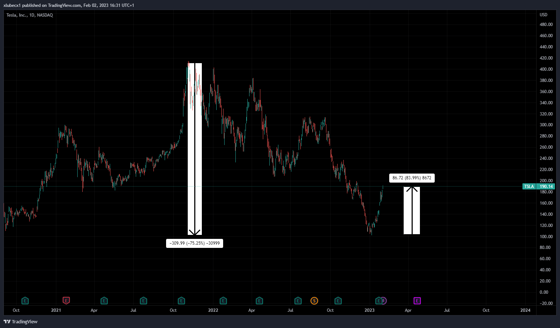The height and width of the screenshot is (328, 560).
Task: Click the 0.00 price axis label
Action: (x=544, y=292)
